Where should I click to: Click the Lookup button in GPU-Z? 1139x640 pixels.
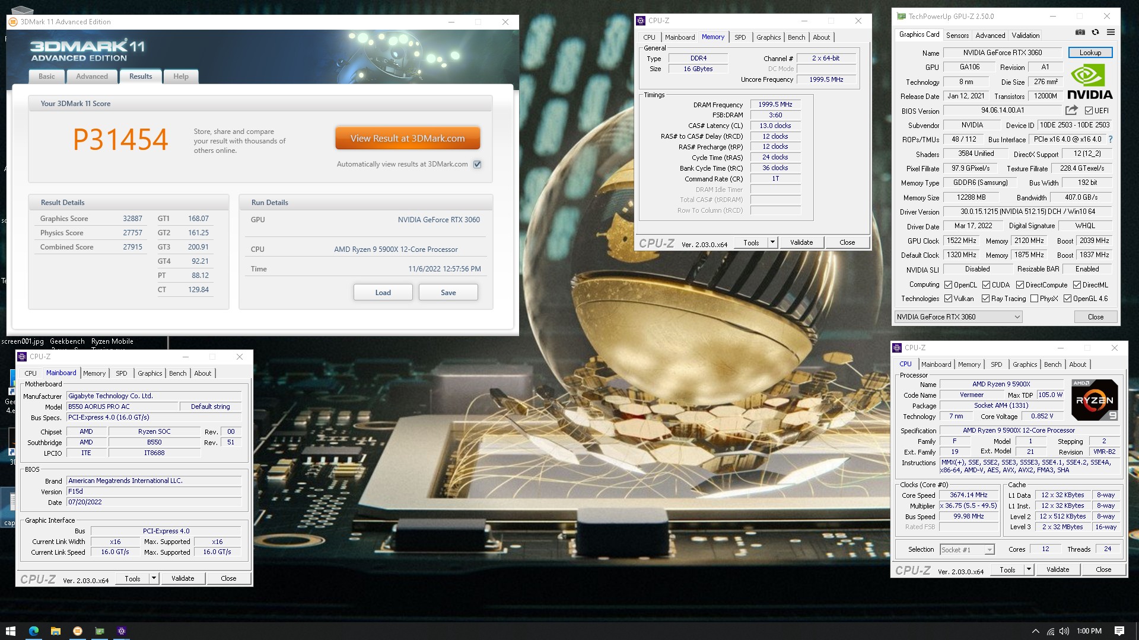point(1090,53)
